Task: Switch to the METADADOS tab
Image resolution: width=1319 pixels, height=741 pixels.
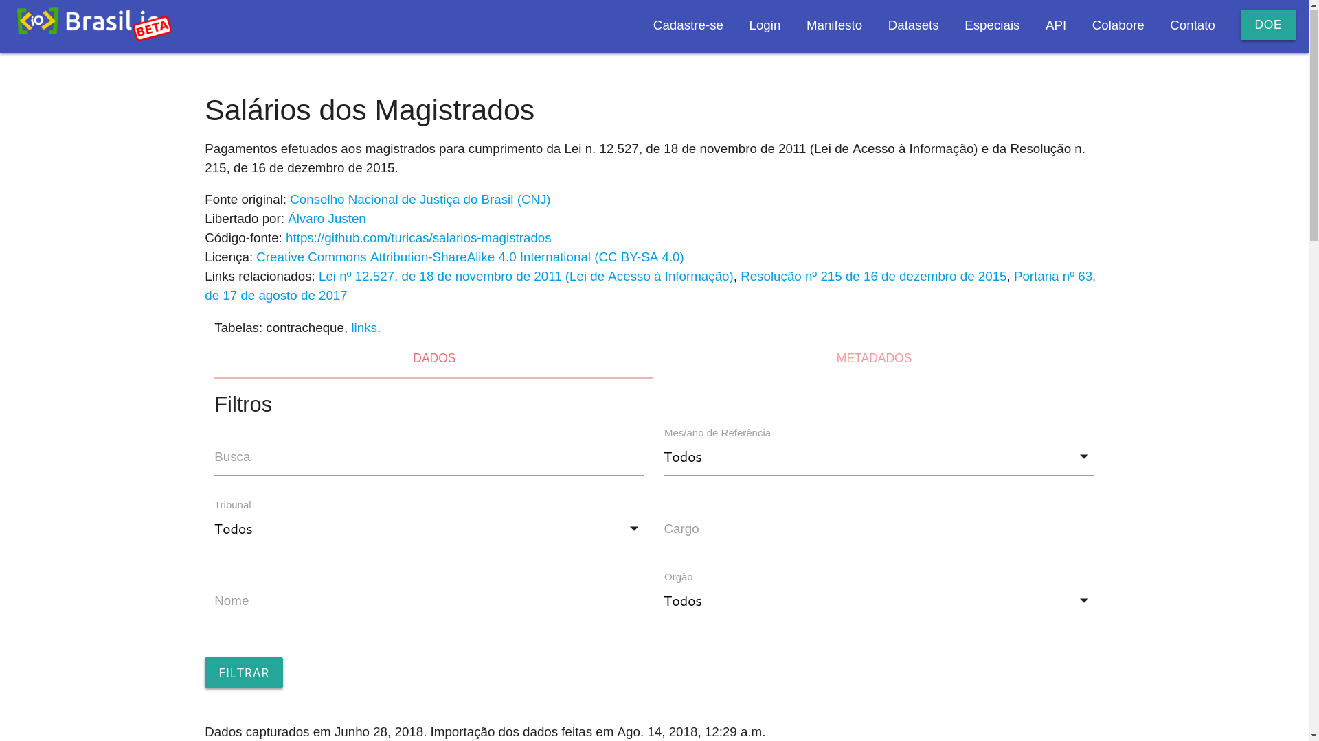Action: [873, 359]
